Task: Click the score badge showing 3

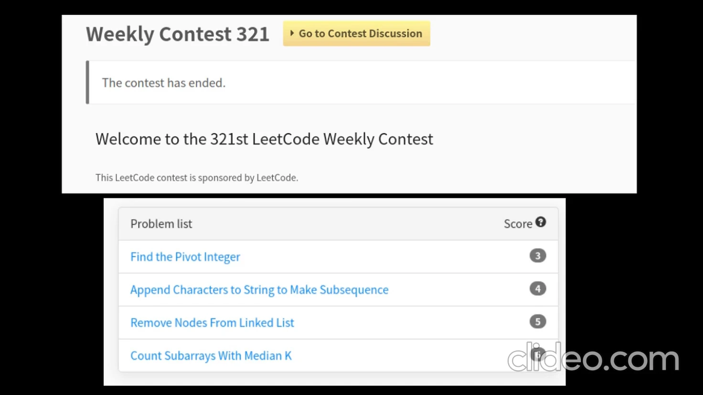Action: [538, 256]
